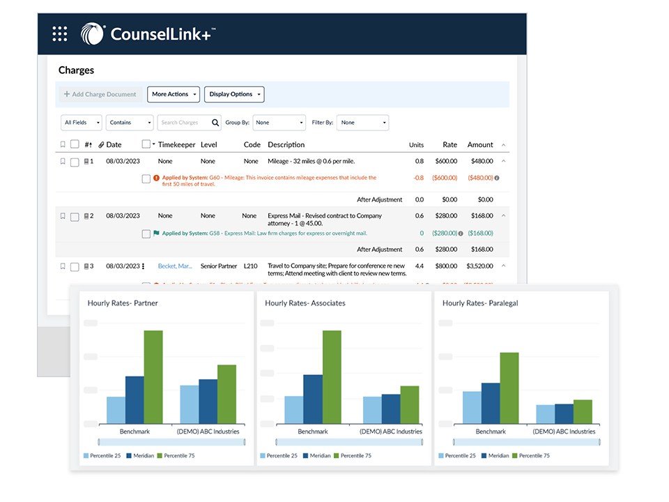The height and width of the screenshot is (502, 669).
Task: Click the search magnifier in Search Charges
Action: 215,123
